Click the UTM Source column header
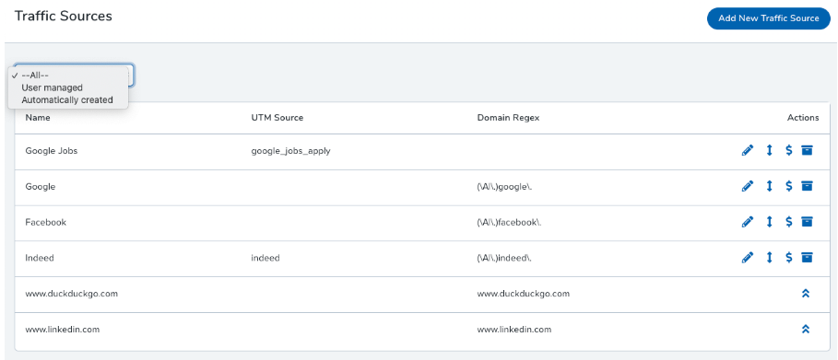Viewport: 838px width, 360px height. point(277,118)
